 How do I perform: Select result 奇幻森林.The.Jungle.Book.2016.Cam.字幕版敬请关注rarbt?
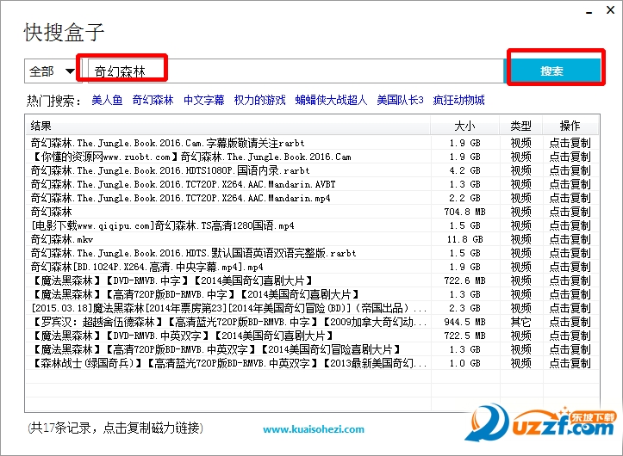coord(168,143)
